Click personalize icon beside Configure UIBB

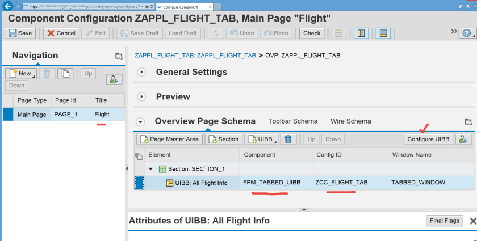464,139
